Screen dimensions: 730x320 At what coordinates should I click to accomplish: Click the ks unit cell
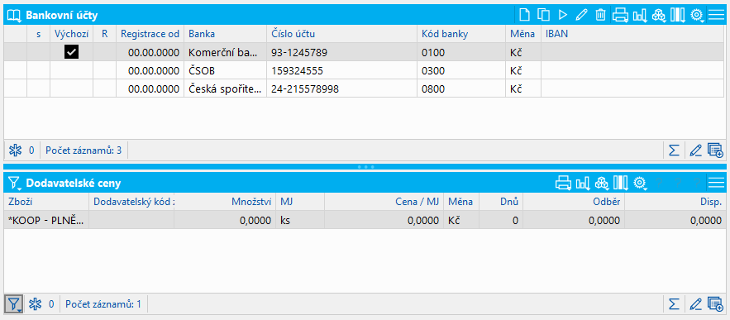pos(300,220)
